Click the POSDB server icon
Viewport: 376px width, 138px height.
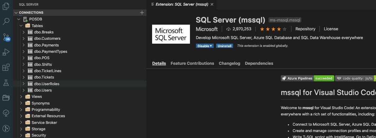pyautogui.click(x=25, y=19)
